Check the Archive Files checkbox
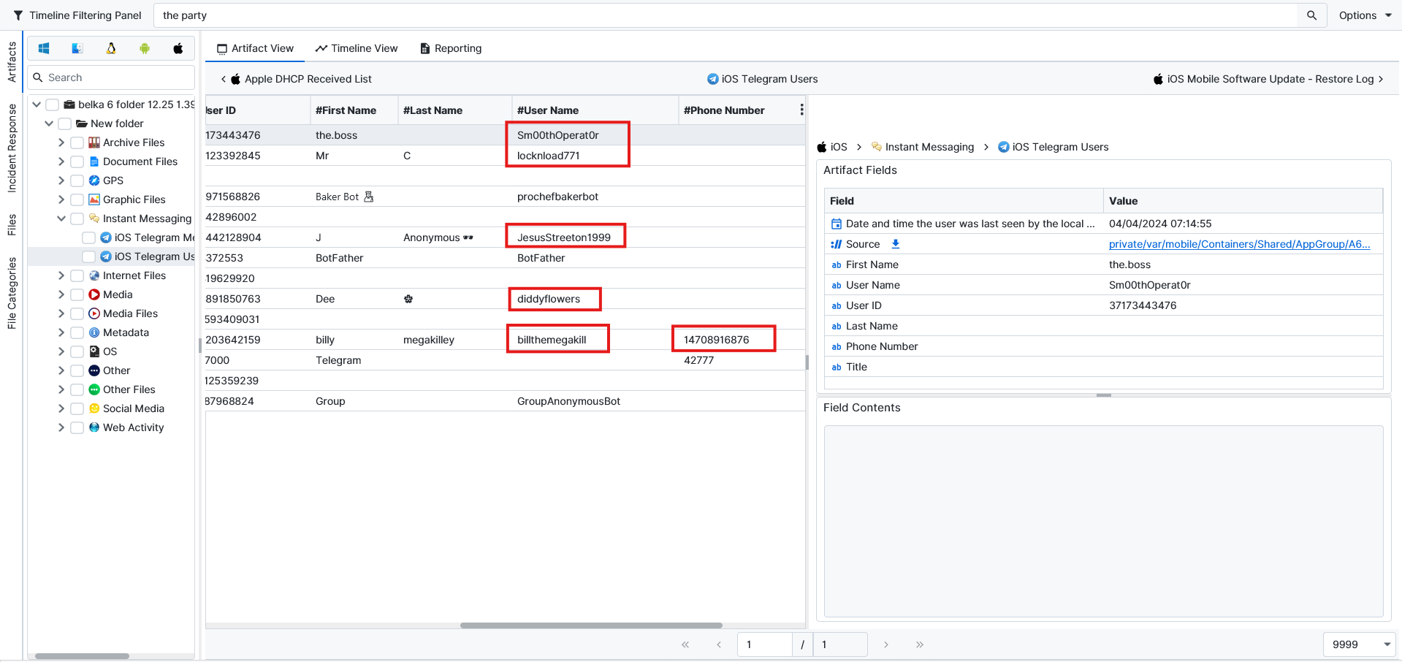Image resolution: width=1402 pixels, height=662 pixels. tap(77, 142)
